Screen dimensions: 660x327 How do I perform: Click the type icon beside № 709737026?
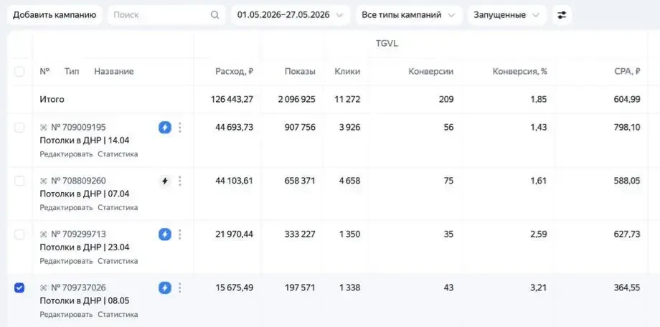point(43,288)
